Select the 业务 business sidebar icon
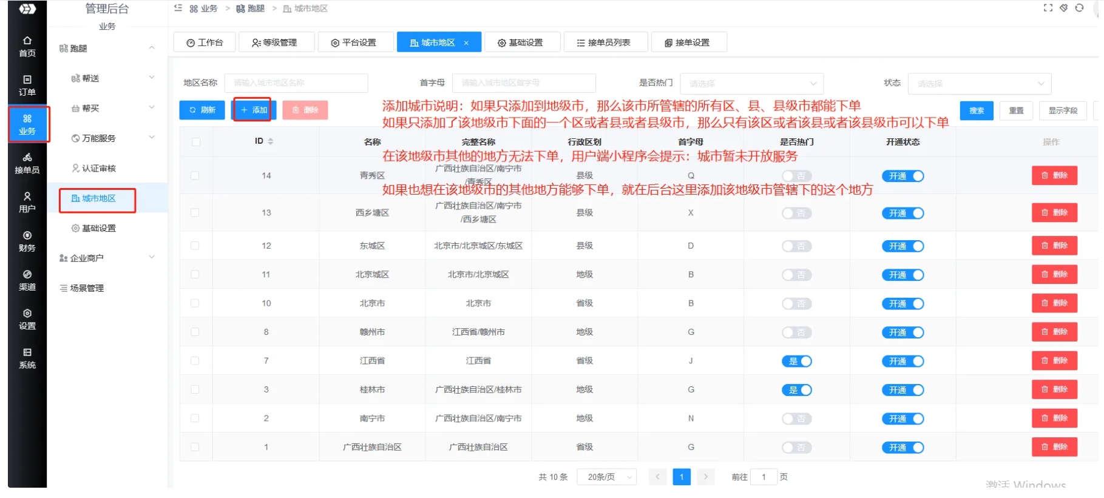 tap(27, 124)
